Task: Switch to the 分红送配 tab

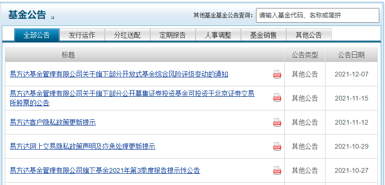Action: [x=128, y=35]
